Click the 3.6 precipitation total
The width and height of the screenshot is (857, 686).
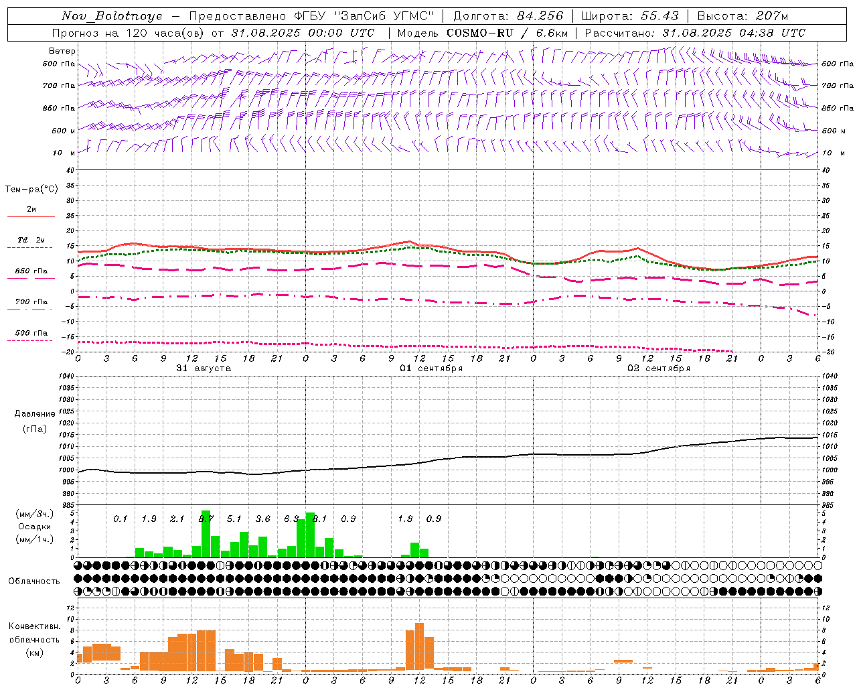262,519
